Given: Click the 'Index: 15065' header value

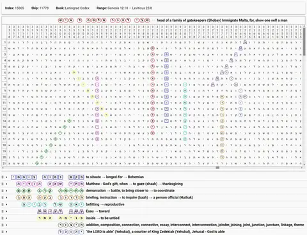Looking at the screenshot, I should pyautogui.click(x=15, y=8).
